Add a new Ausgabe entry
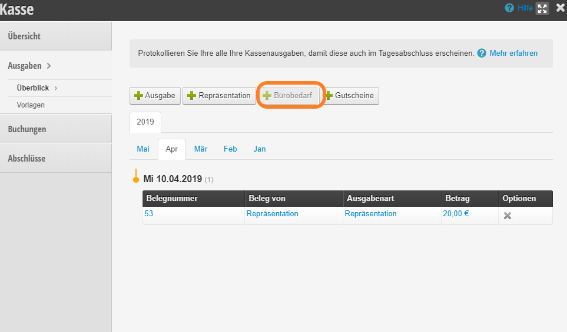567x332 pixels. click(x=155, y=96)
